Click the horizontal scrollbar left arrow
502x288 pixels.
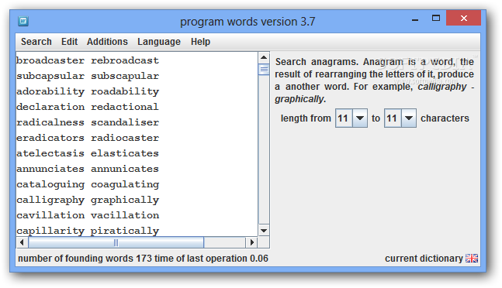point(22,242)
